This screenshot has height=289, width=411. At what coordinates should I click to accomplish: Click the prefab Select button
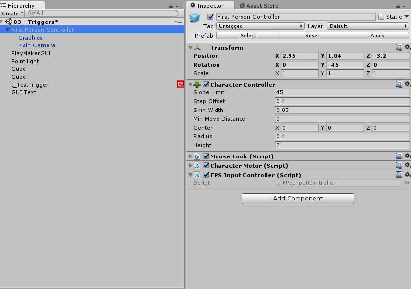tap(248, 36)
